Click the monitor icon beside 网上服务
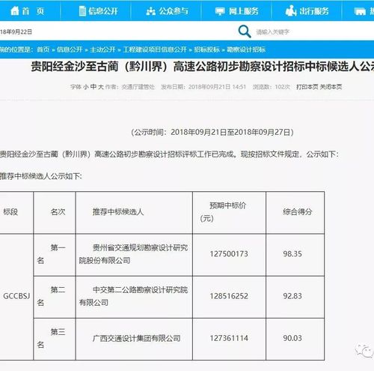The width and height of the screenshot is (374, 371). (x=220, y=11)
